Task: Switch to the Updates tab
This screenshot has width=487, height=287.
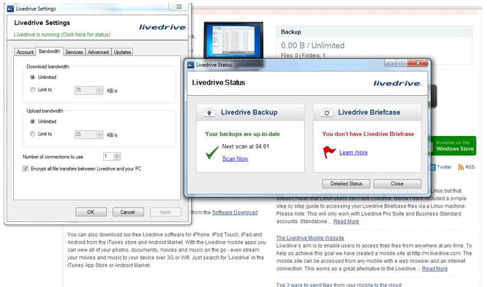Action: pyautogui.click(x=122, y=52)
